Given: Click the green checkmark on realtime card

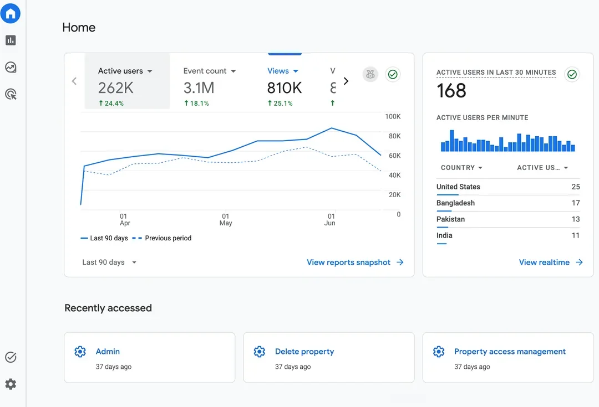Looking at the screenshot, I should (572, 74).
